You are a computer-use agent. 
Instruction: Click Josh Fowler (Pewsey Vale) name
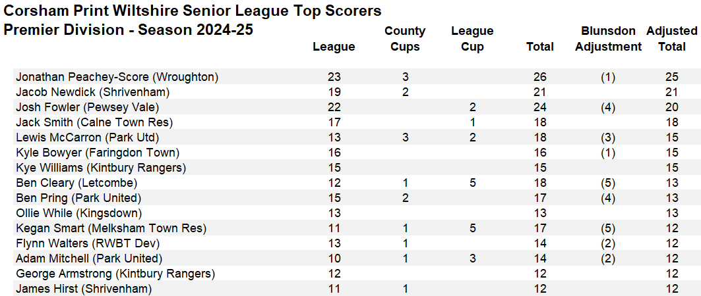[x=88, y=107]
